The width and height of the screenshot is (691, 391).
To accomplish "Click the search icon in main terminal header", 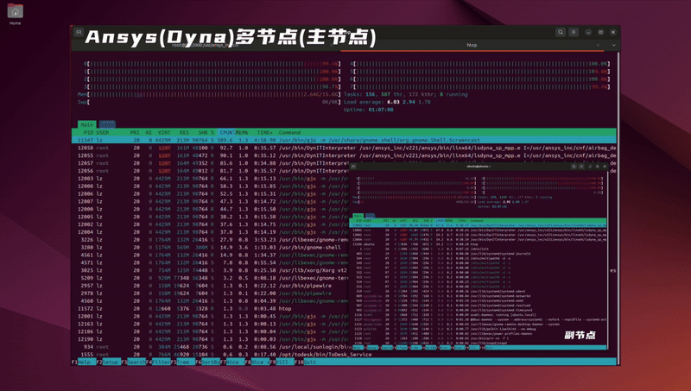I will 560,32.
